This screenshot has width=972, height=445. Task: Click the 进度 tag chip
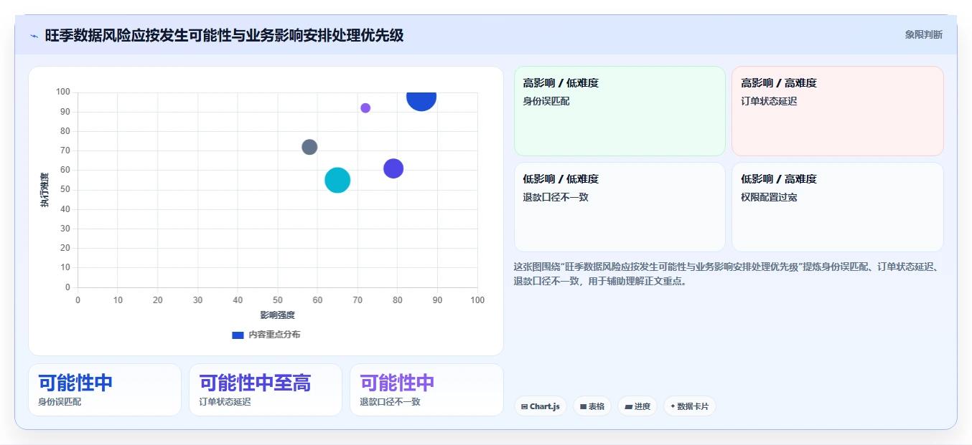click(x=637, y=406)
